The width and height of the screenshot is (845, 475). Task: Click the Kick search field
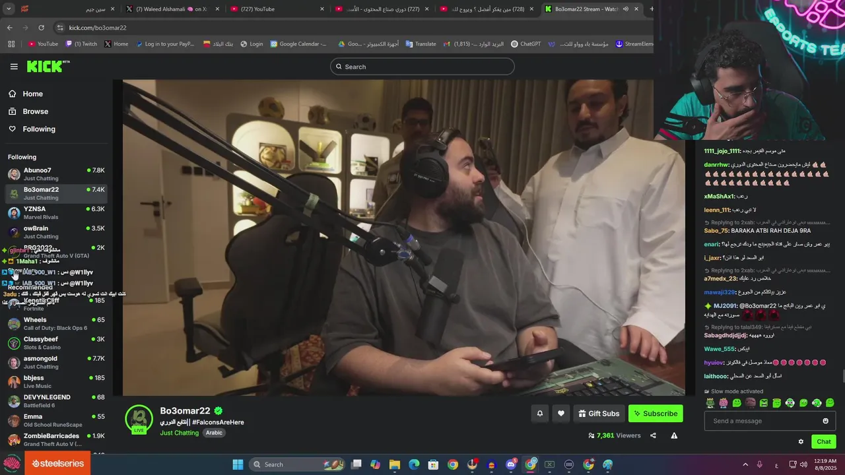tap(422, 67)
